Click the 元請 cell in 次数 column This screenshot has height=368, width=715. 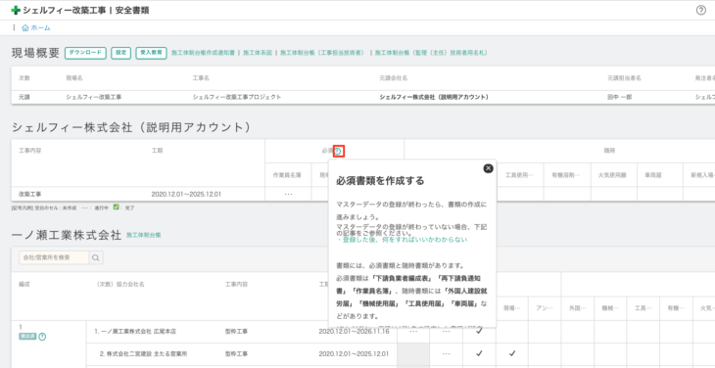(24, 97)
